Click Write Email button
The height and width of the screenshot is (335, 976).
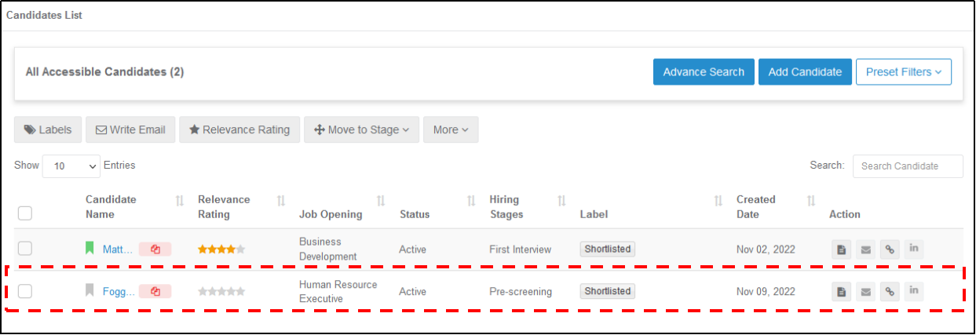tap(130, 129)
